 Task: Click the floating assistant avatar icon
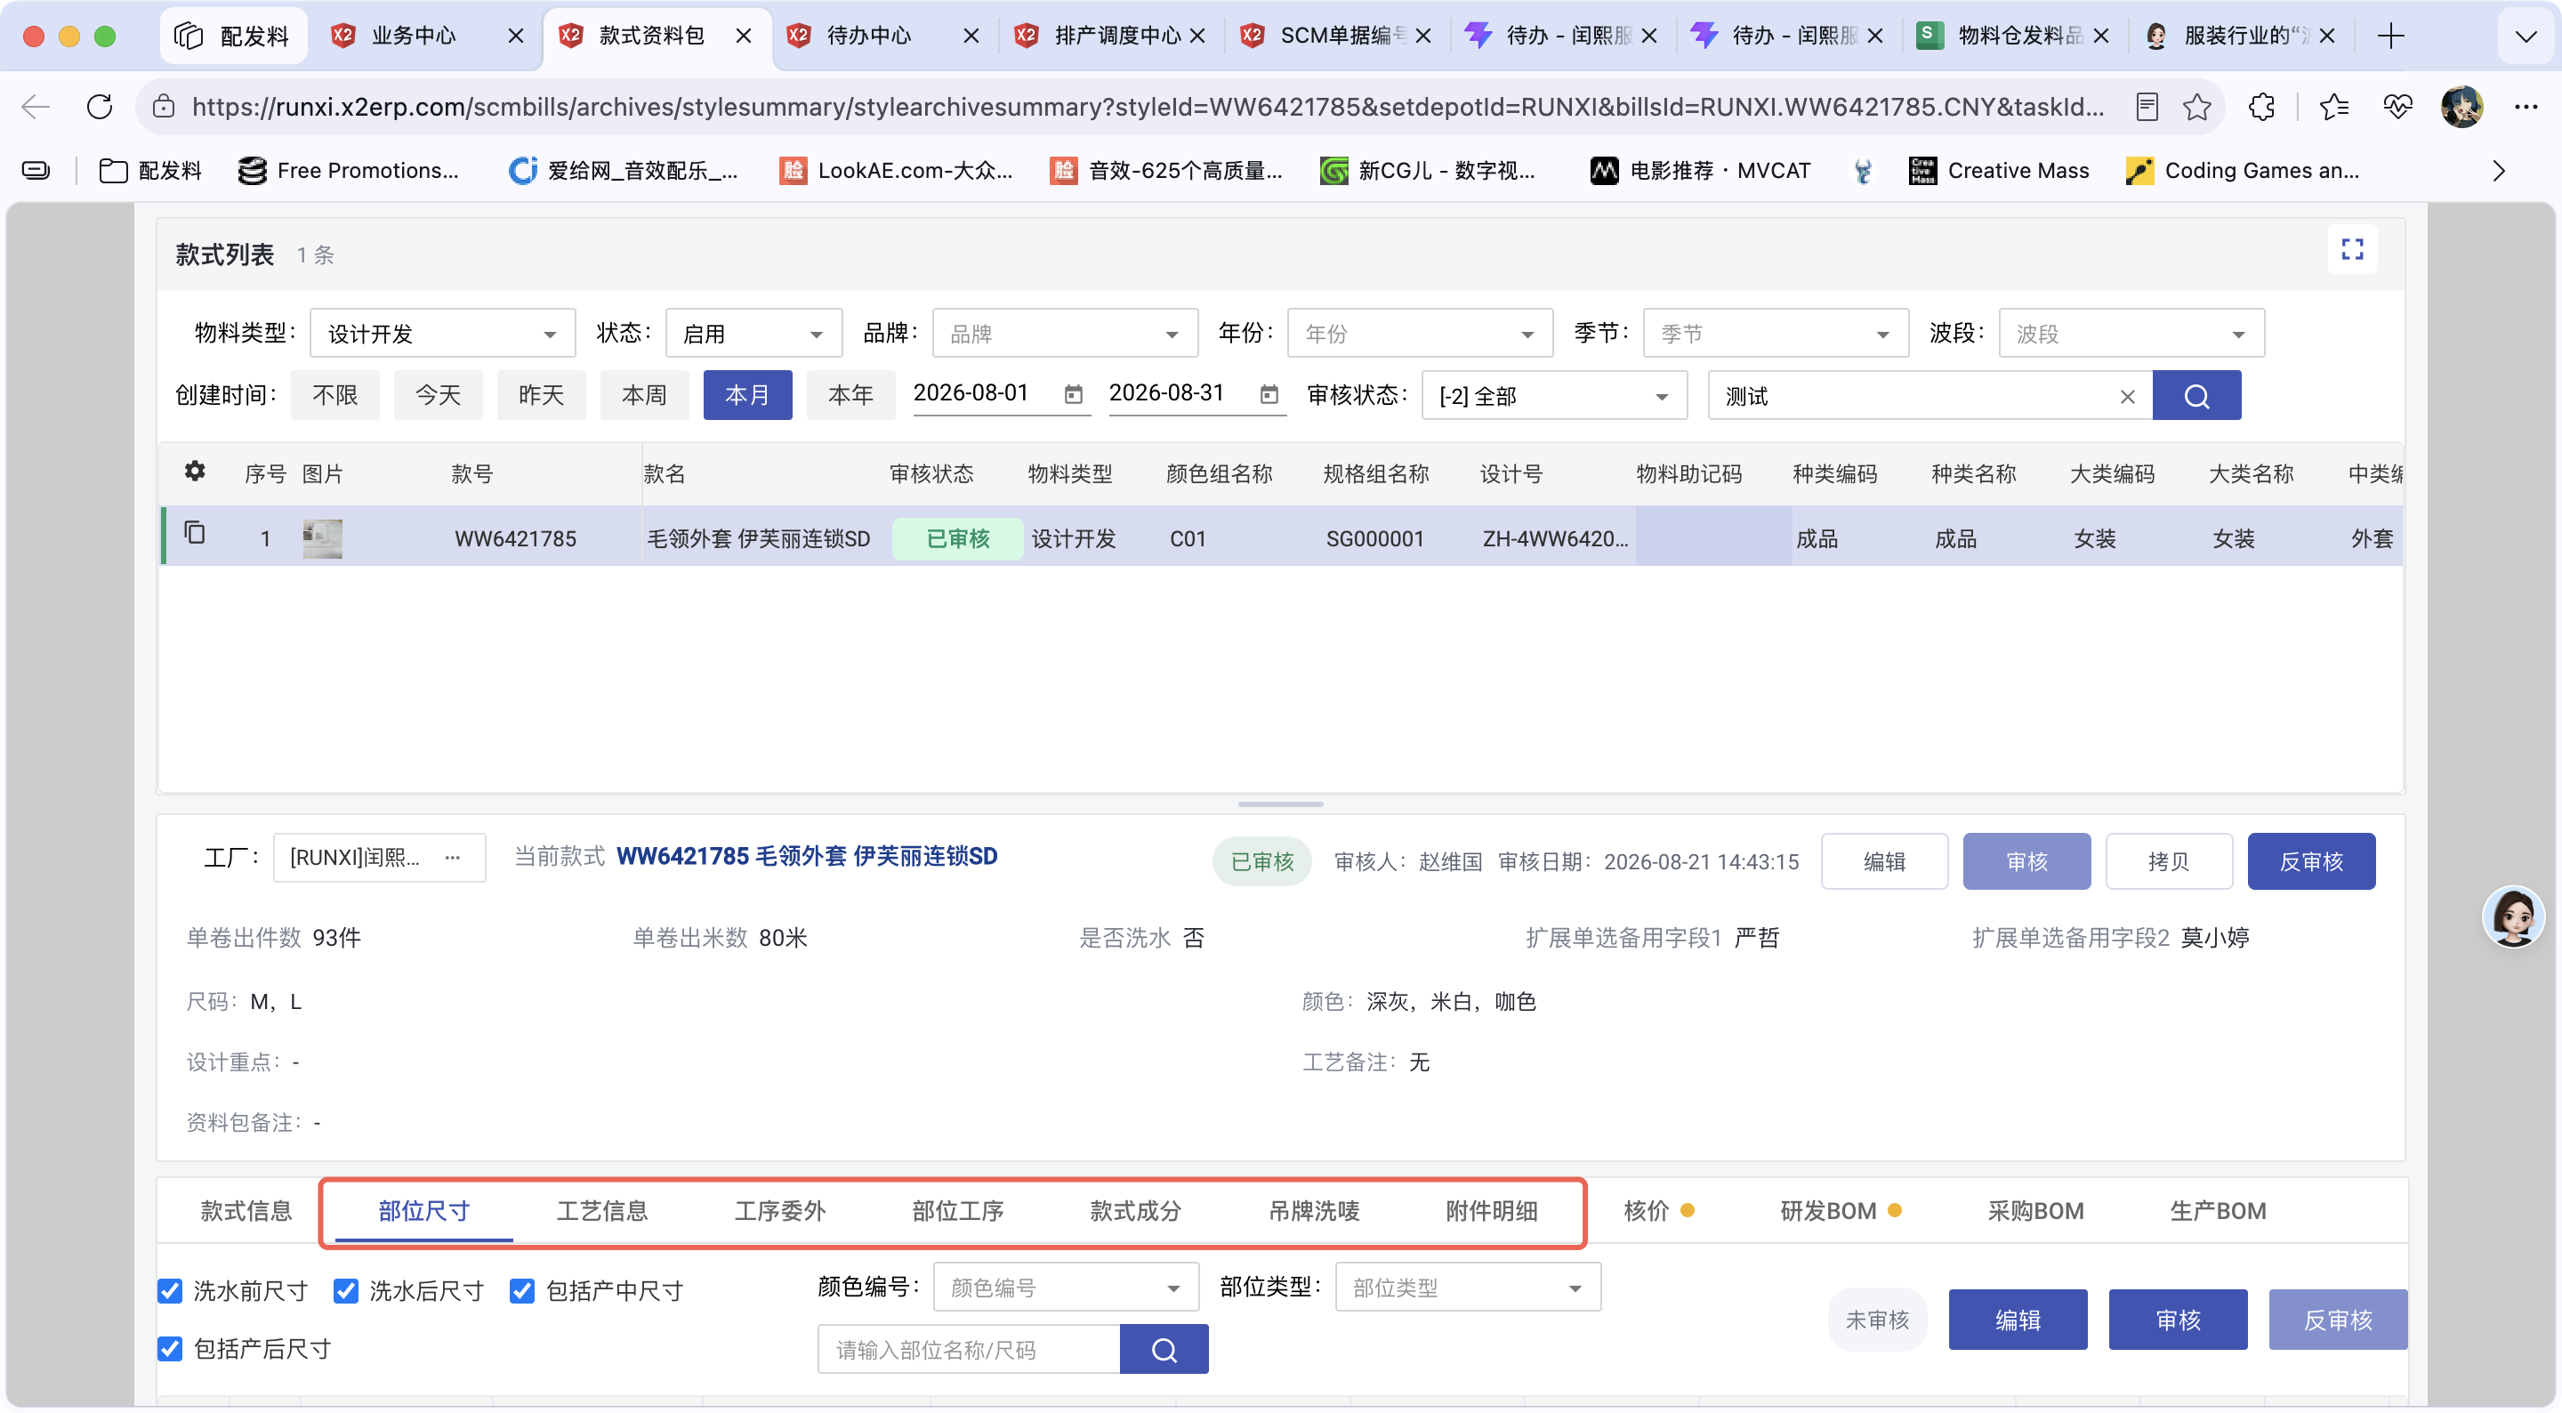(2513, 916)
